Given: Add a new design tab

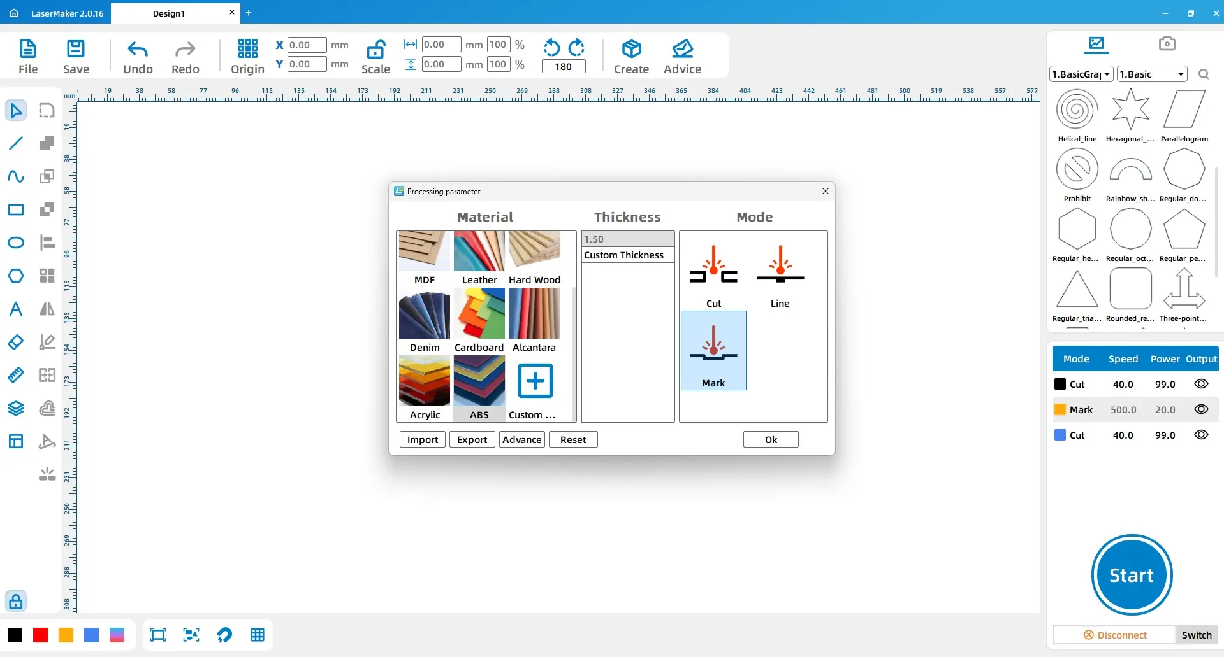Looking at the screenshot, I should (249, 13).
